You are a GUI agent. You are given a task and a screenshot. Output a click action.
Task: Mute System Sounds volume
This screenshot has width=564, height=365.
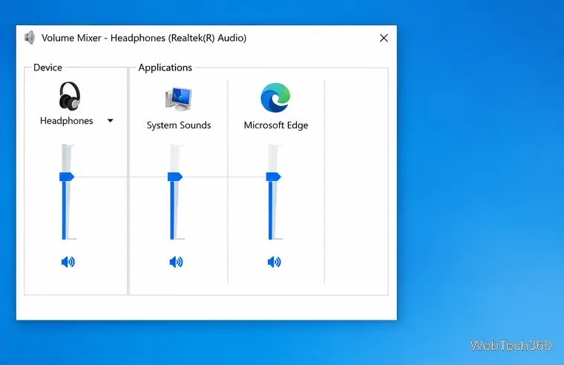click(x=176, y=262)
